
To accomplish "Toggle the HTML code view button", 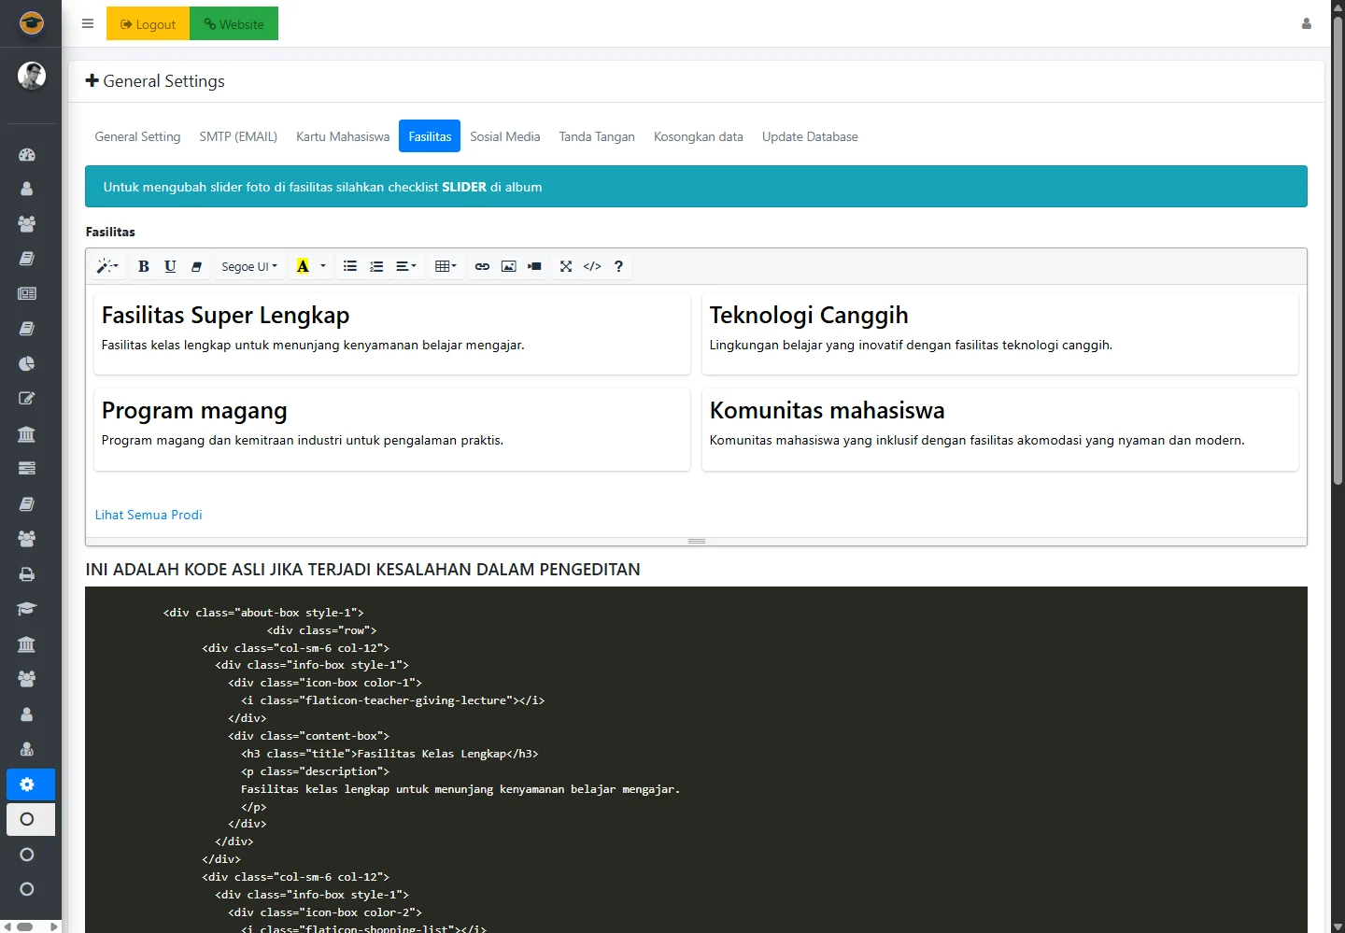I will pos(592,266).
